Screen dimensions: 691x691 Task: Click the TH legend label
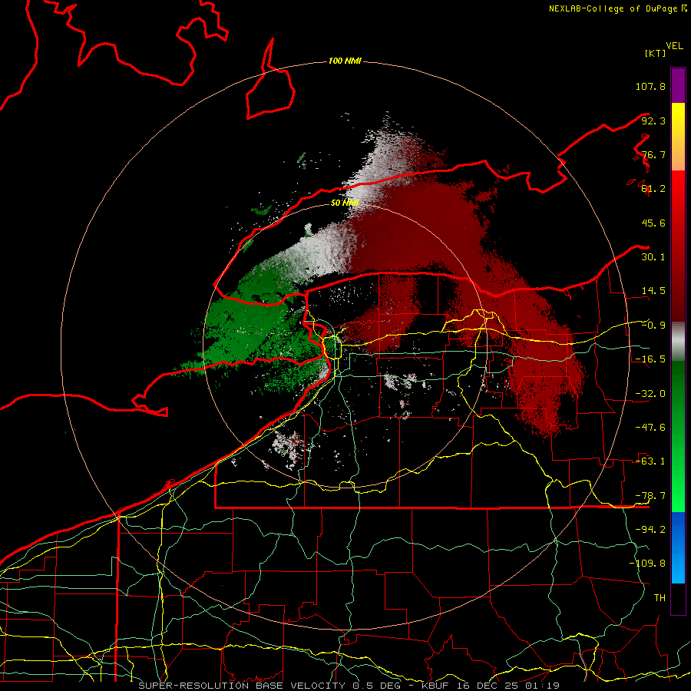coord(660,598)
